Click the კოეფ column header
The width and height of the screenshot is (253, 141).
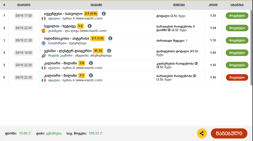213,5
